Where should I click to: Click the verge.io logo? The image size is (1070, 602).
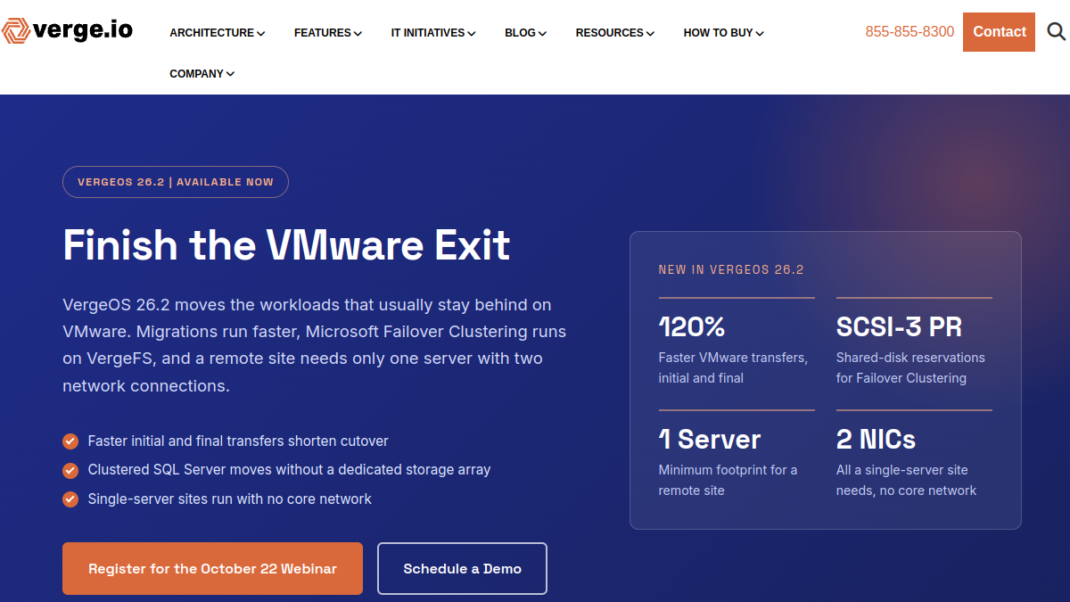67,31
